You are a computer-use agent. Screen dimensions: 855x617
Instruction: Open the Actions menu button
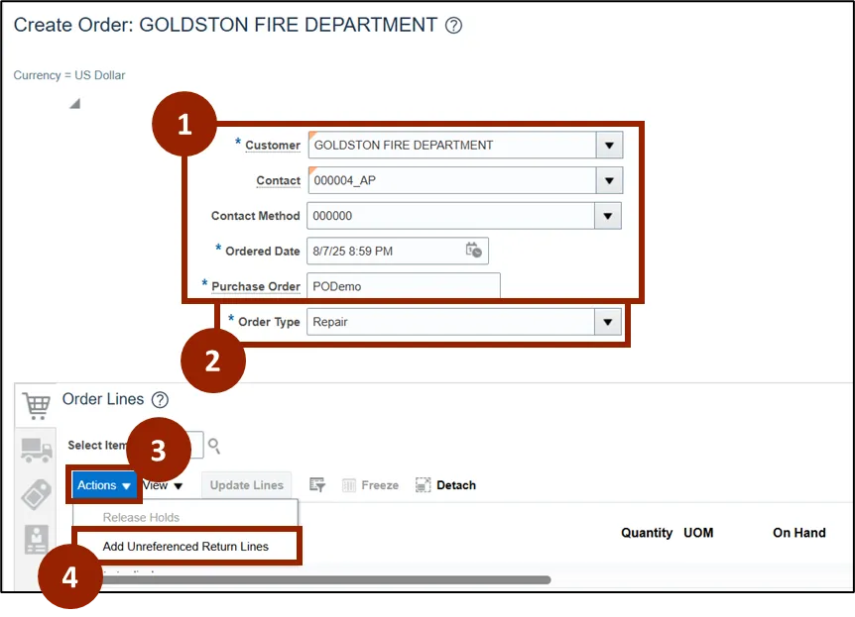(103, 485)
